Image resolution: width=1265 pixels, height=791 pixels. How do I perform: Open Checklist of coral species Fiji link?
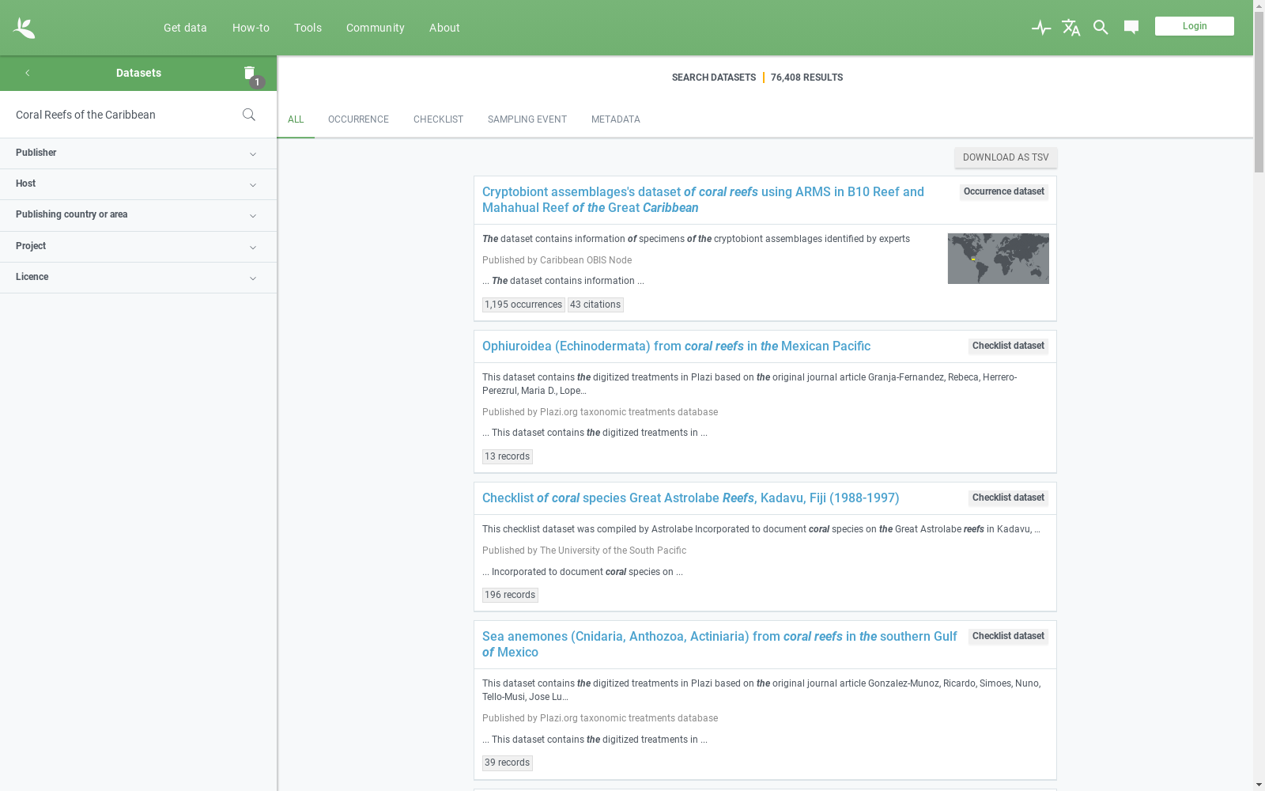click(x=690, y=498)
